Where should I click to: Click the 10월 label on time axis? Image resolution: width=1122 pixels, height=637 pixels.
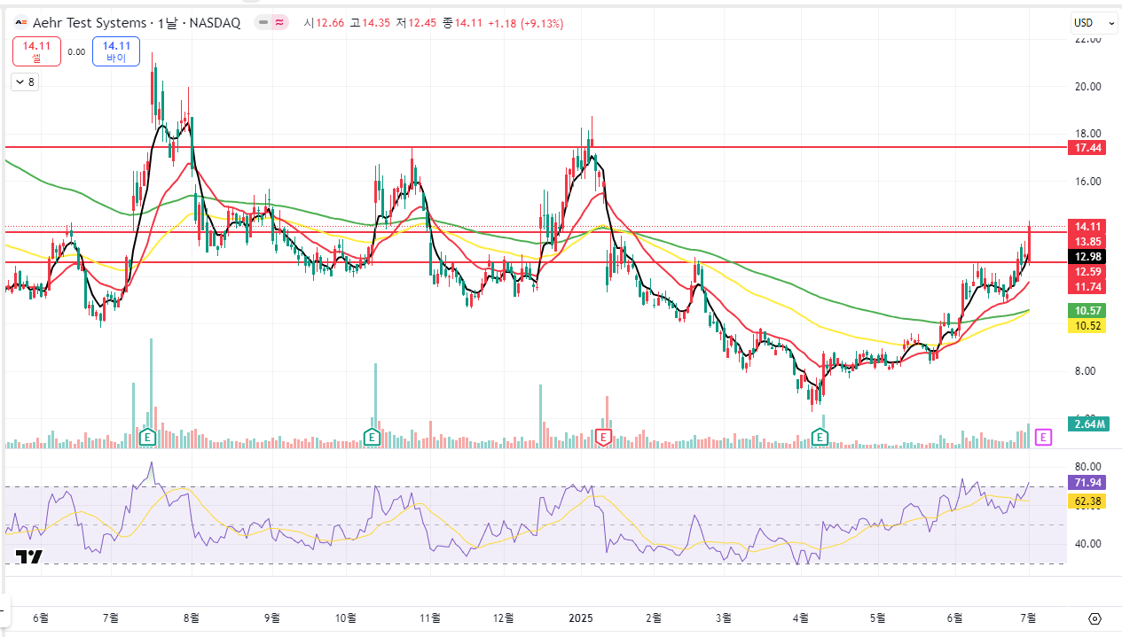coord(347,618)
